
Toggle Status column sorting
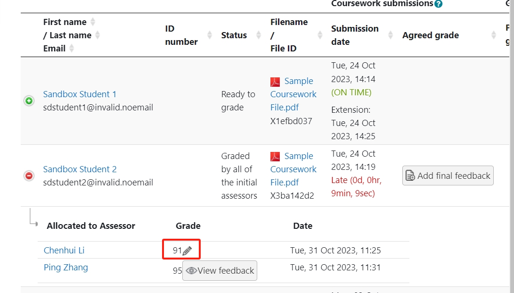coord(258,35)
